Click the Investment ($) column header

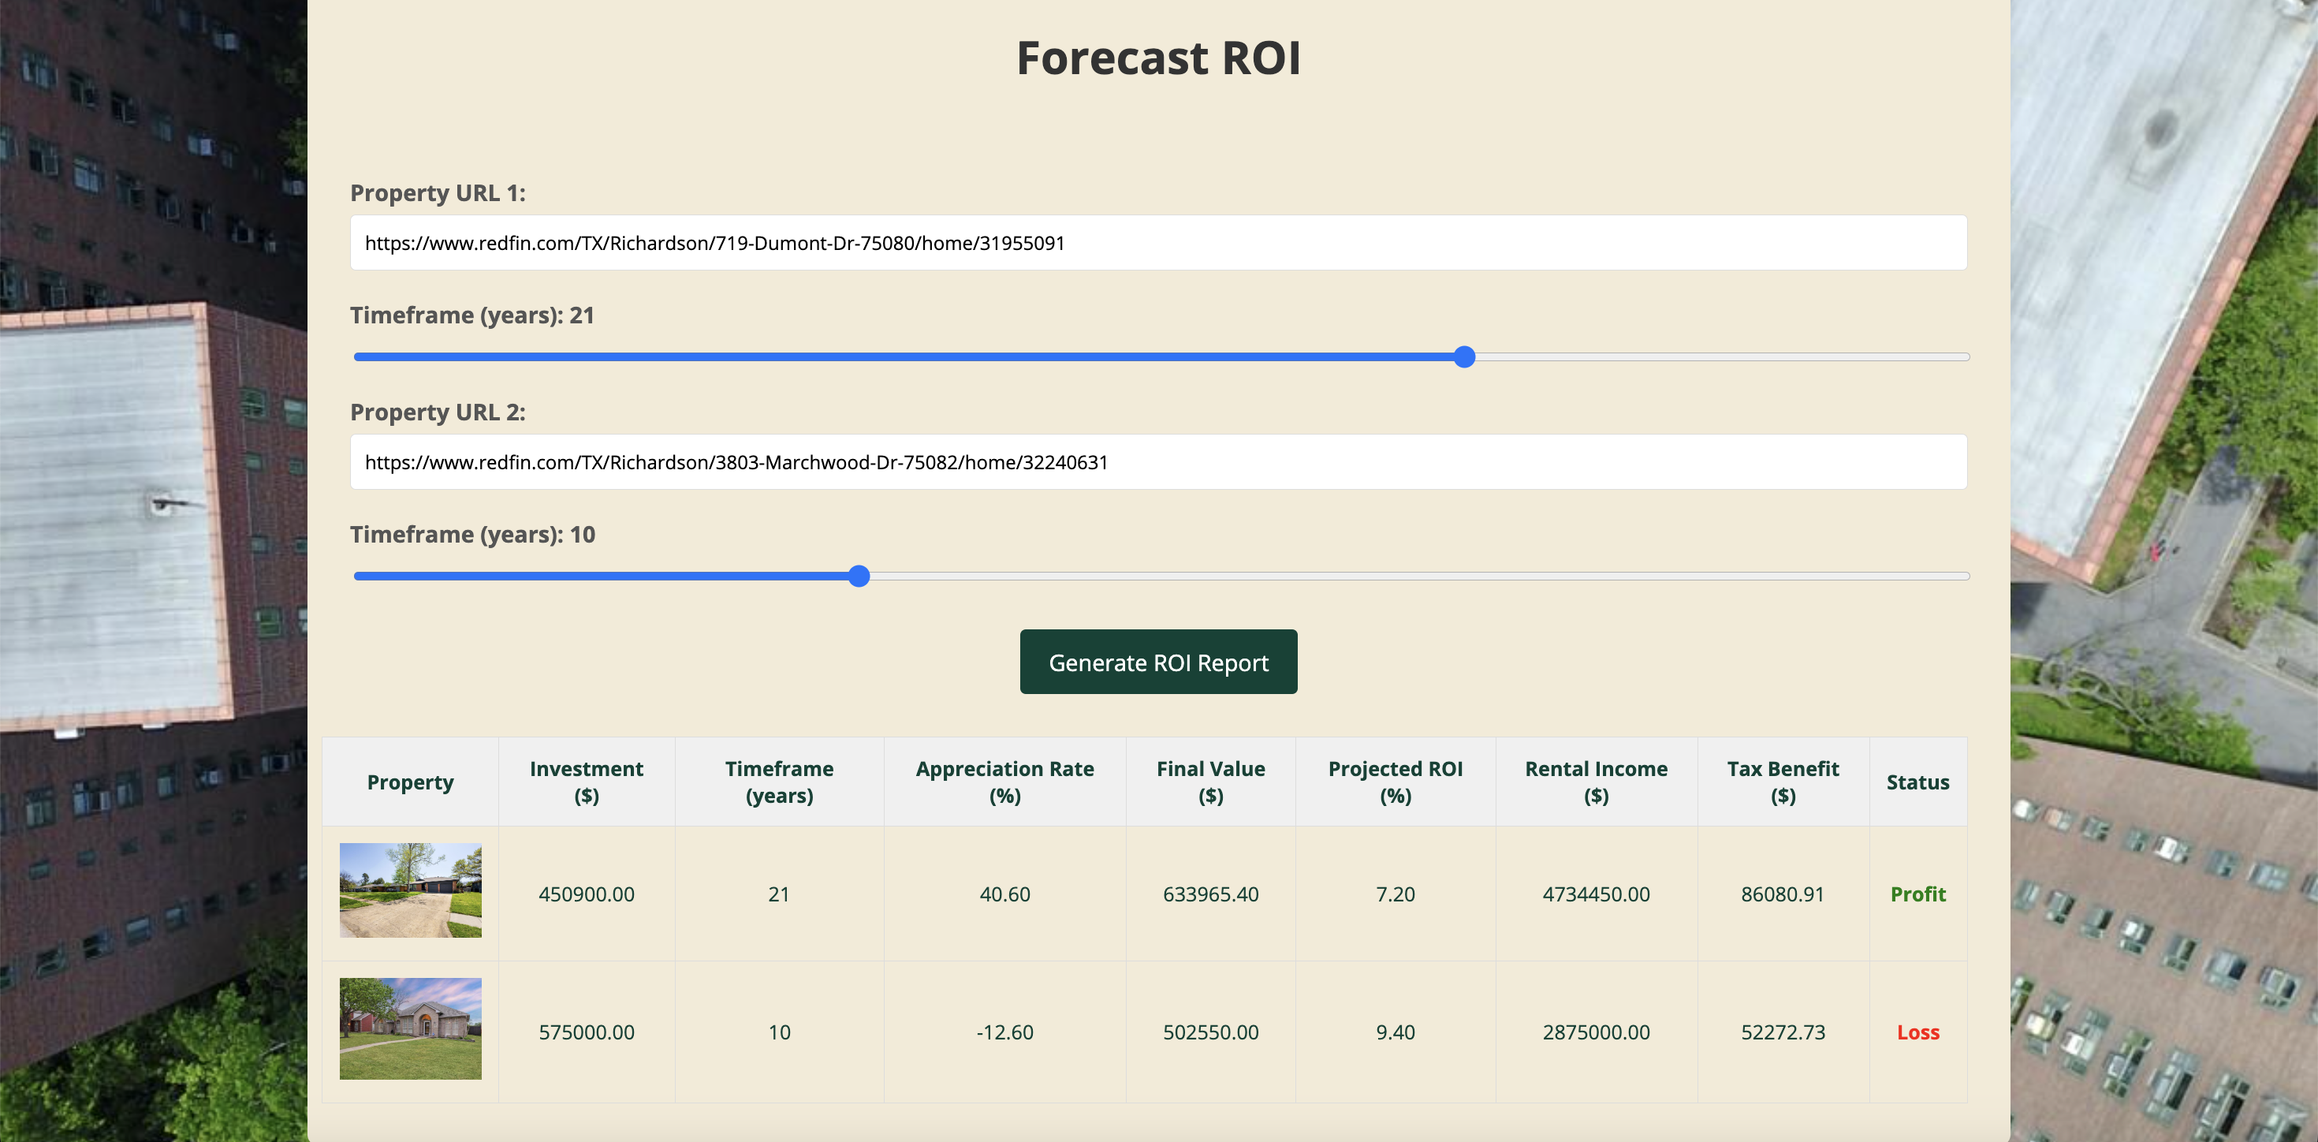[x=586, y=782]
